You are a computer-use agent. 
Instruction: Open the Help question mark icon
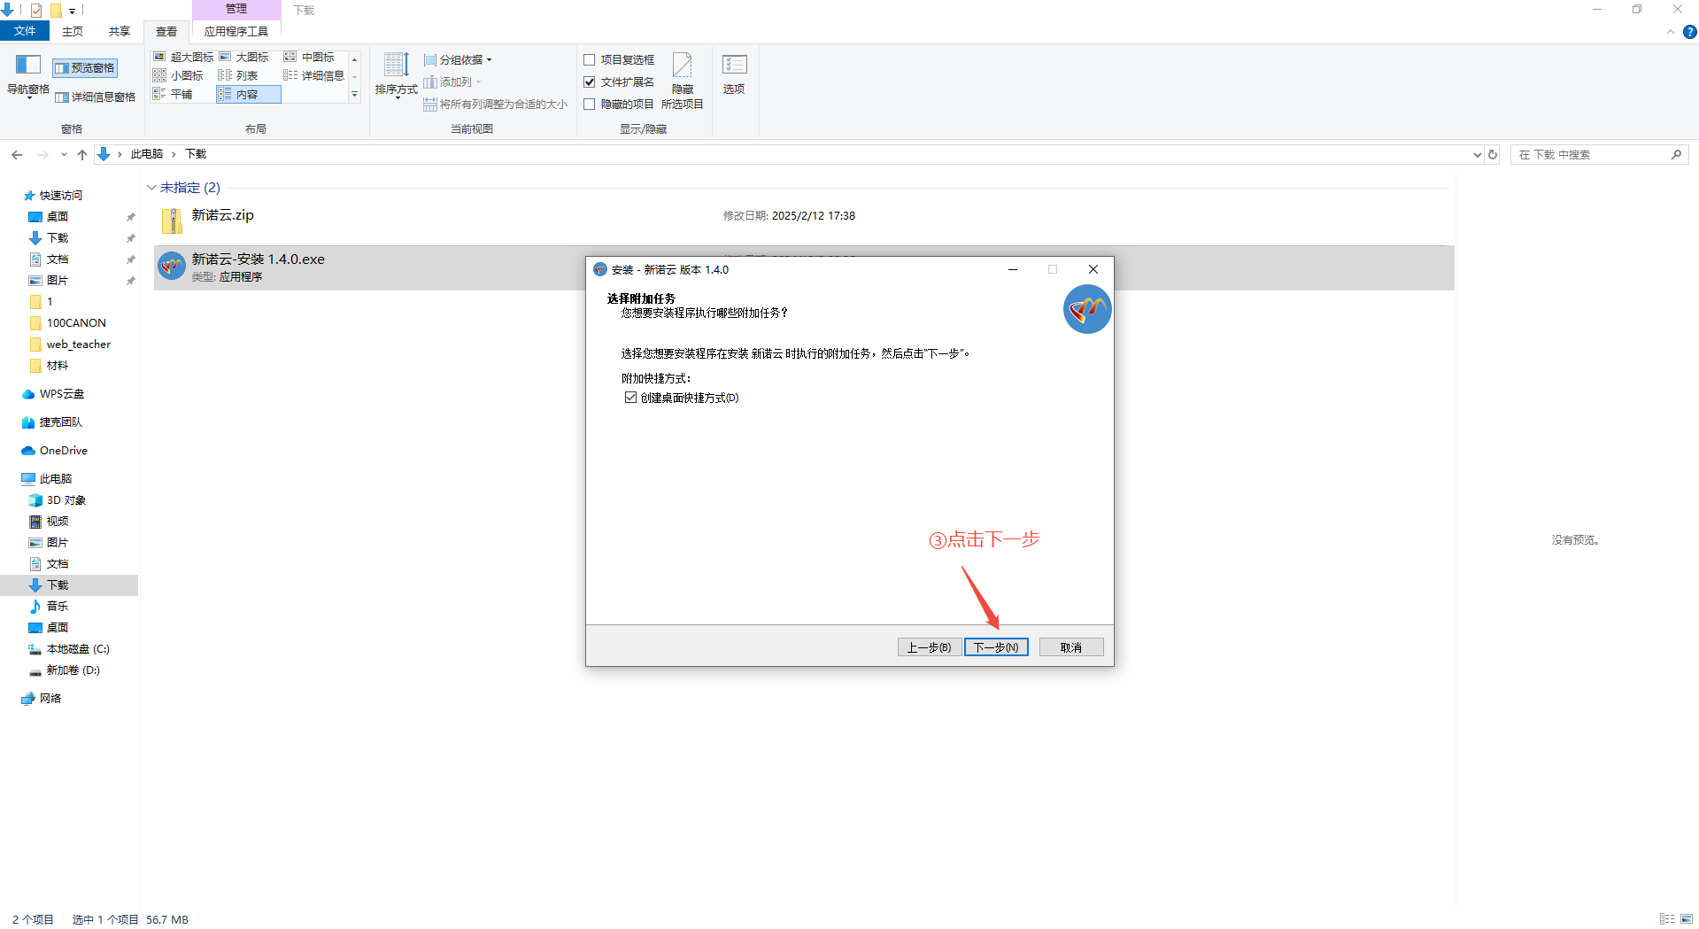coord(1689,32)
